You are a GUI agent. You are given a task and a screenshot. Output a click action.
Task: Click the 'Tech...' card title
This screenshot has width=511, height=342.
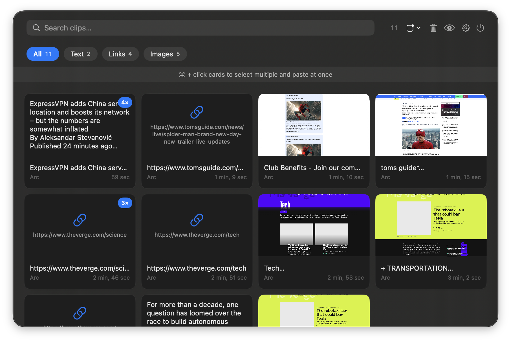(274, 268)
